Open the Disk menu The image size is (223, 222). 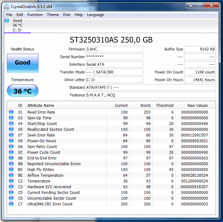[67, 15]
